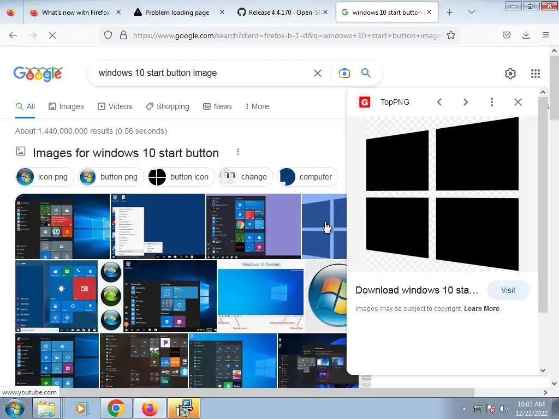The image size is (559, 419).
Task: Click the Visit button in preview
Action: coord(508,290)
